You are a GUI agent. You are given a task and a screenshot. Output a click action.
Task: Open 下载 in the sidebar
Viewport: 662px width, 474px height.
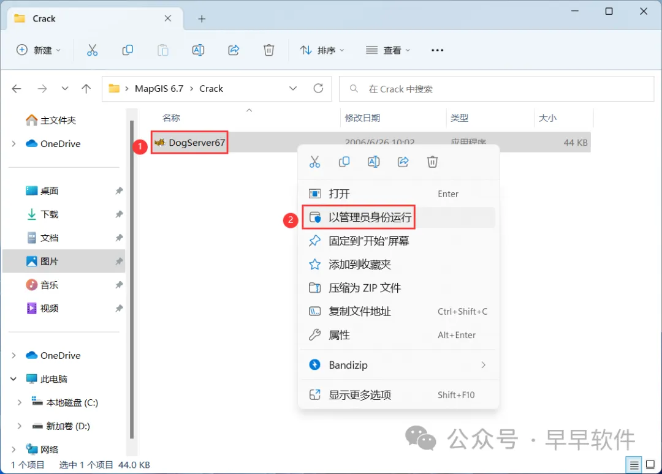pos(42,215)
